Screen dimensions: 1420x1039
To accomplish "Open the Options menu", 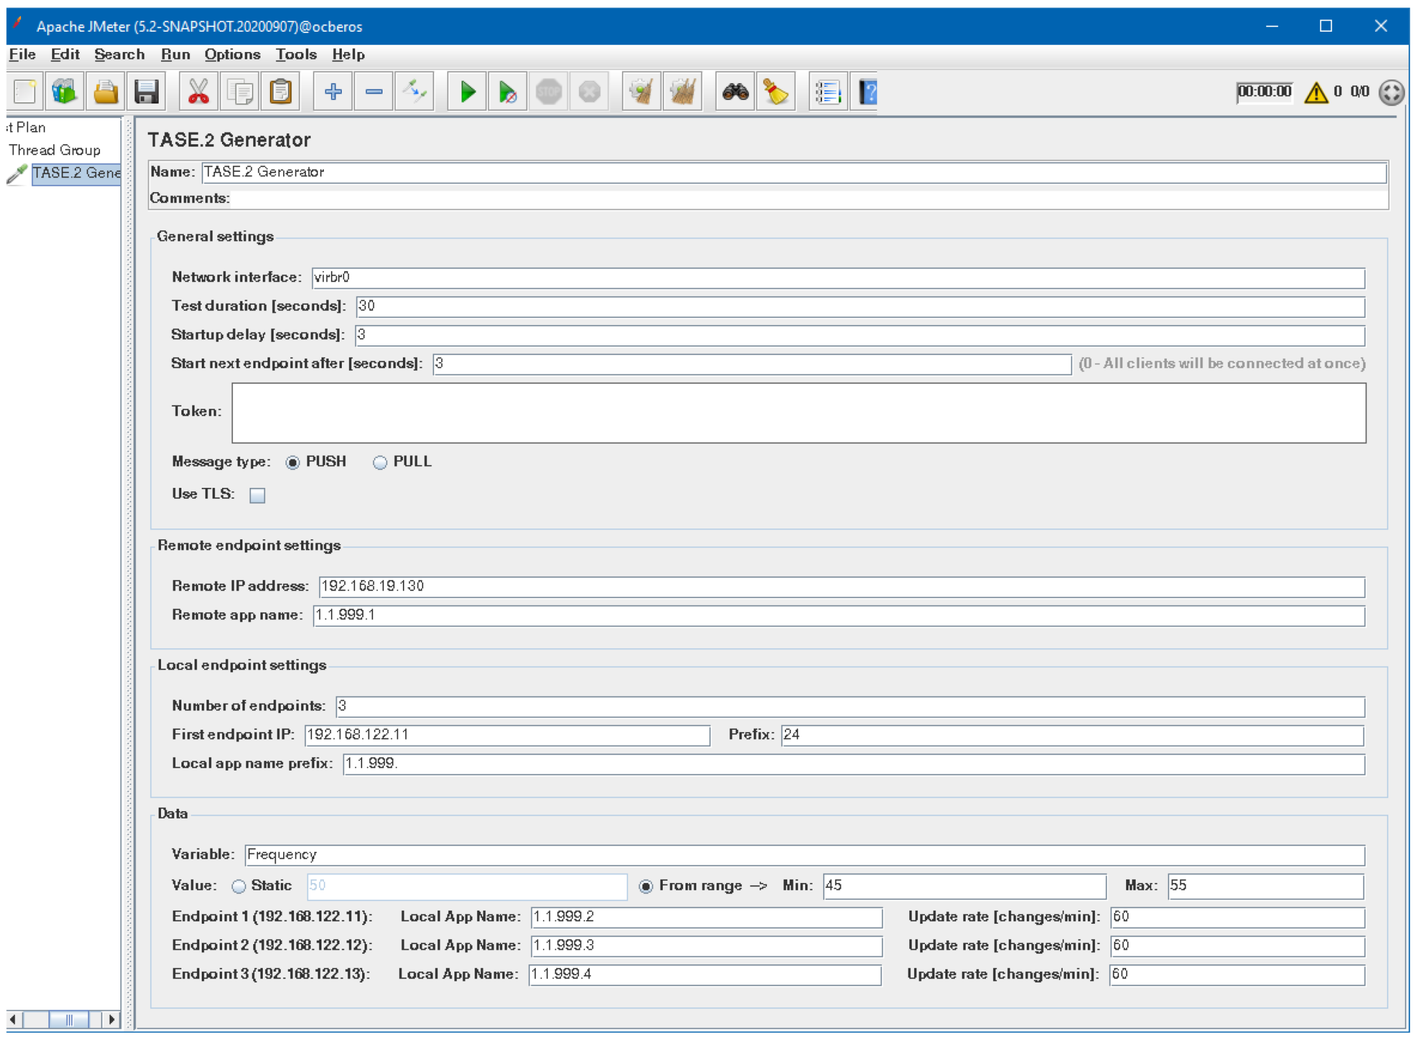I will click(232, 55).
